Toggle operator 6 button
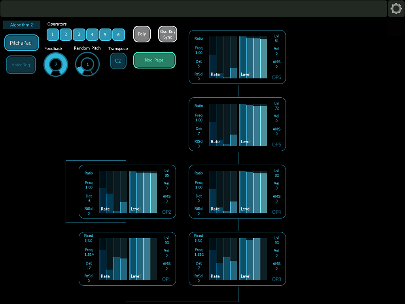This screenshot has width=405, height=304. tap(118, 35)
